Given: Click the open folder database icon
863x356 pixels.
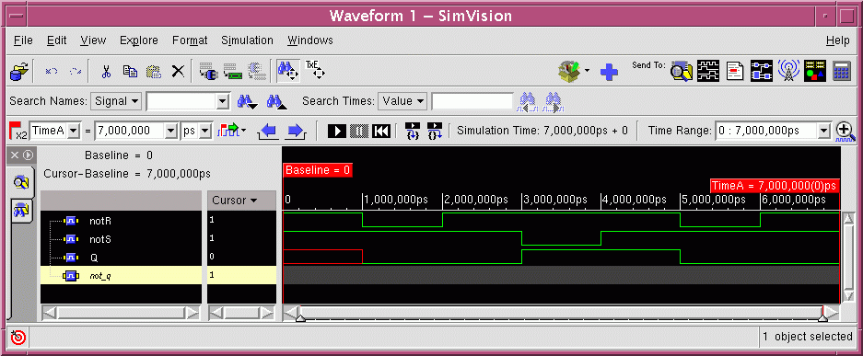Looking at the screenshot, I should pos(19,72).
